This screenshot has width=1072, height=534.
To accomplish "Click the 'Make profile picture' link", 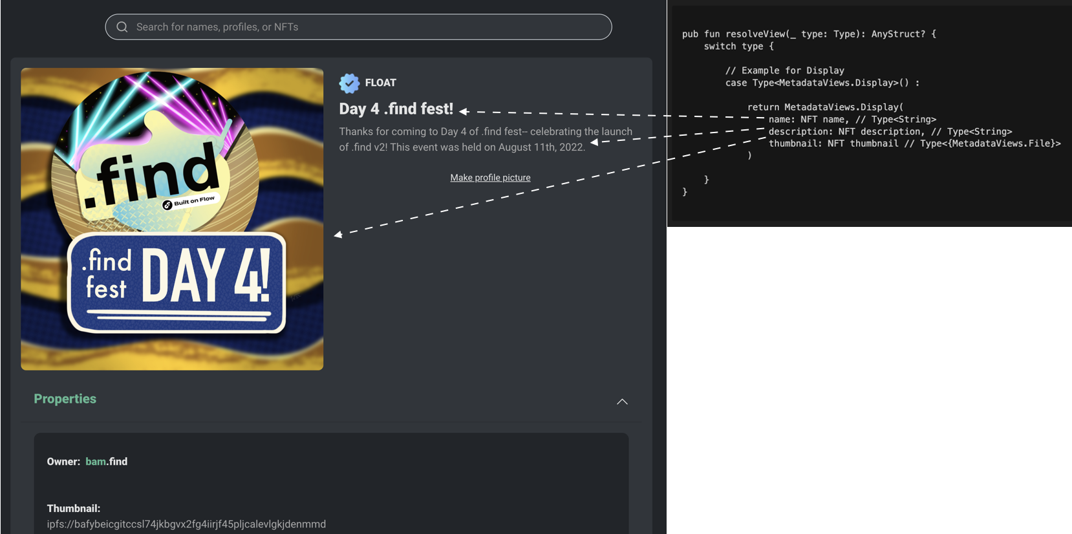I will click(x=490, y=178).
